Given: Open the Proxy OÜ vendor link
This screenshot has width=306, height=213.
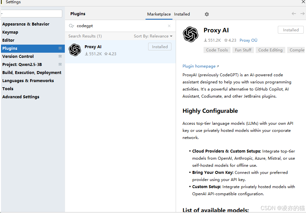Looking at the screenshot, I should point(248,40).
